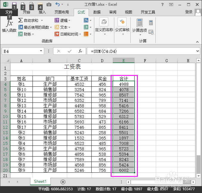Expand the Calculation Options dropdown arrow
This screenshot has height=193, width=202.
[x=140, y=35]
